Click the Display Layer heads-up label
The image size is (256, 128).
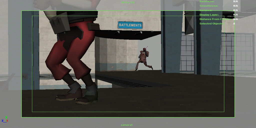click(x=209, y=15)
